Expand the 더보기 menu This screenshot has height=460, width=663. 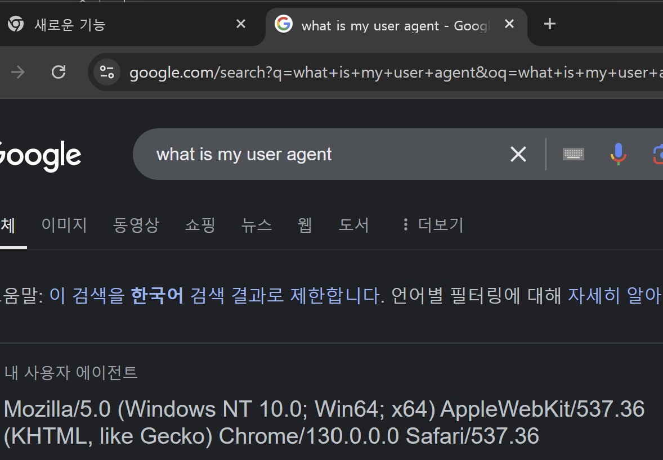pos(433,225)
